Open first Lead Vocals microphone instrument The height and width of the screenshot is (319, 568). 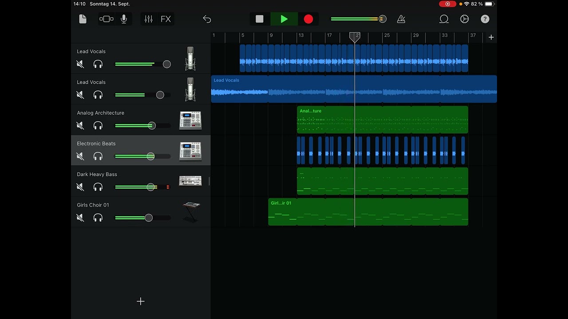point(190,58)
